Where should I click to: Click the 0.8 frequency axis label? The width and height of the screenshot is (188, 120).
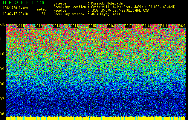point(3,84)
